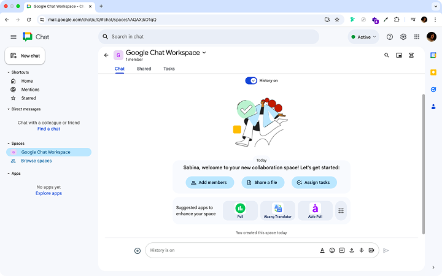Click the Find a chat link
442x276 pixels.
pyautogui.click(x=48, y=129)
